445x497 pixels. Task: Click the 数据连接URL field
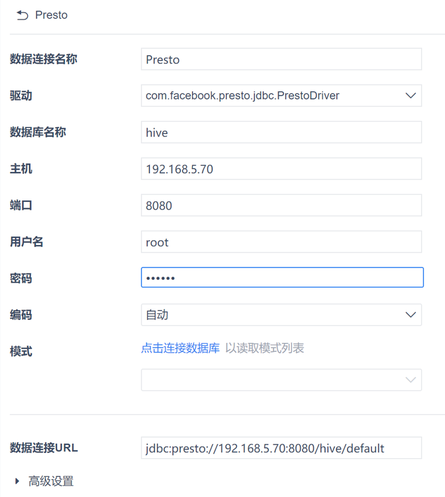(x=281, y=448)
